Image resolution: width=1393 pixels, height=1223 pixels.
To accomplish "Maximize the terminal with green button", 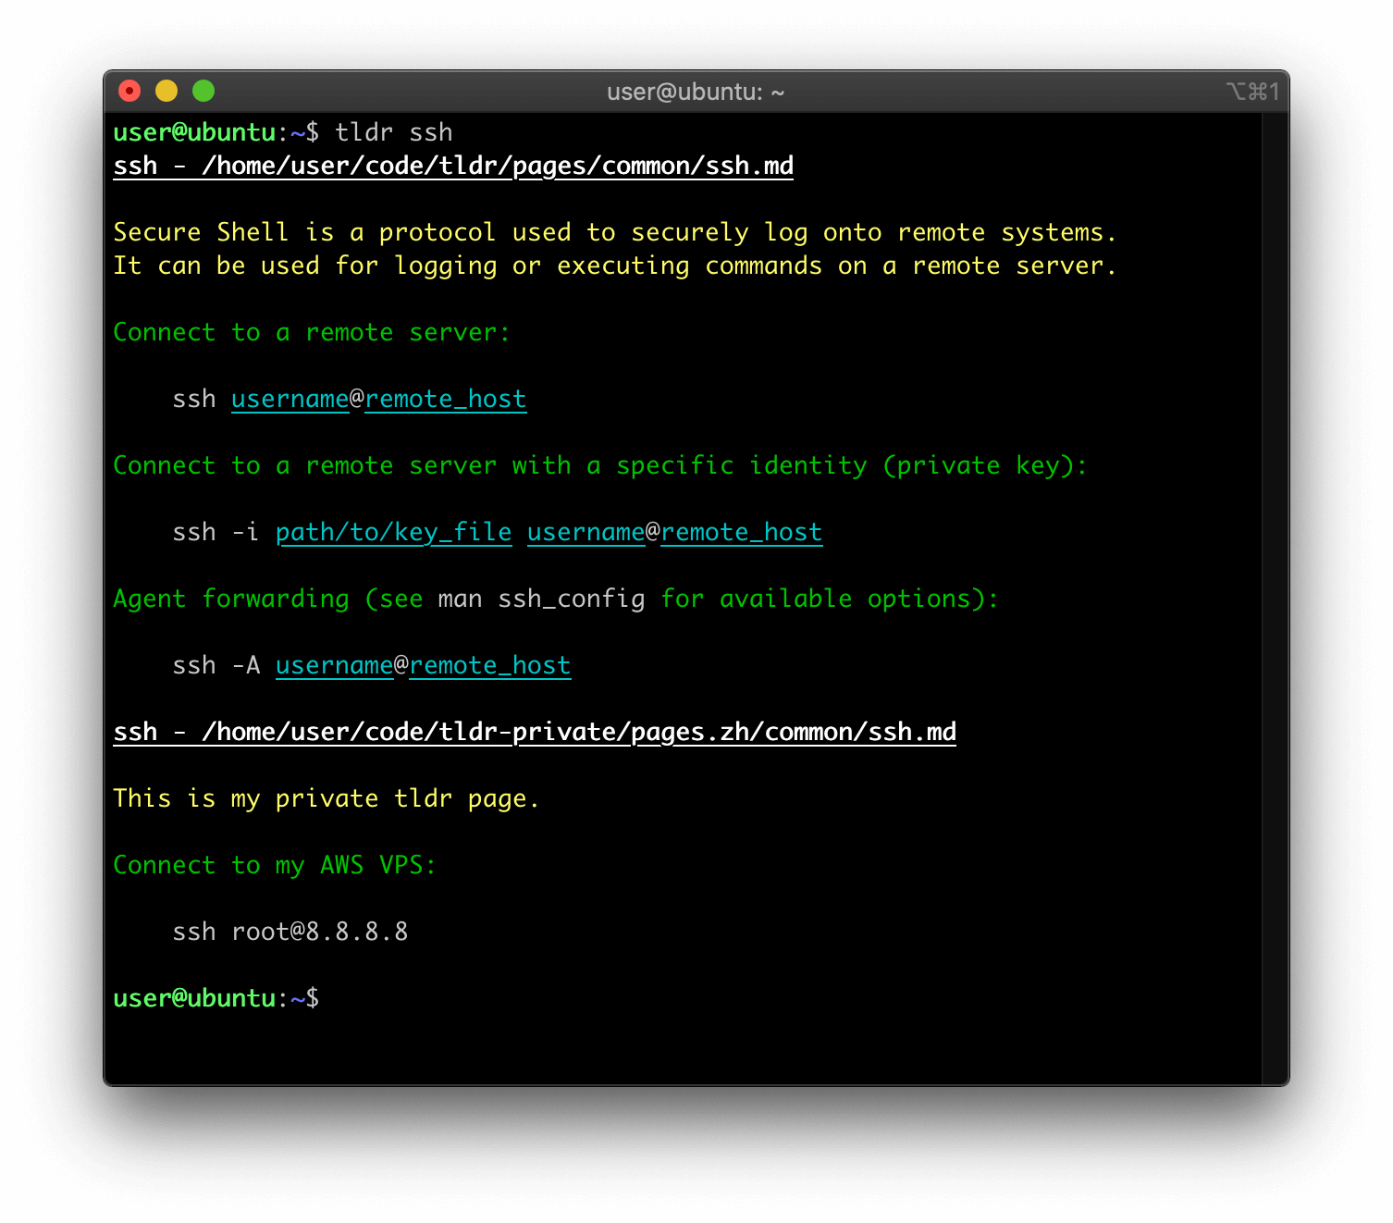I will point(203,91).
